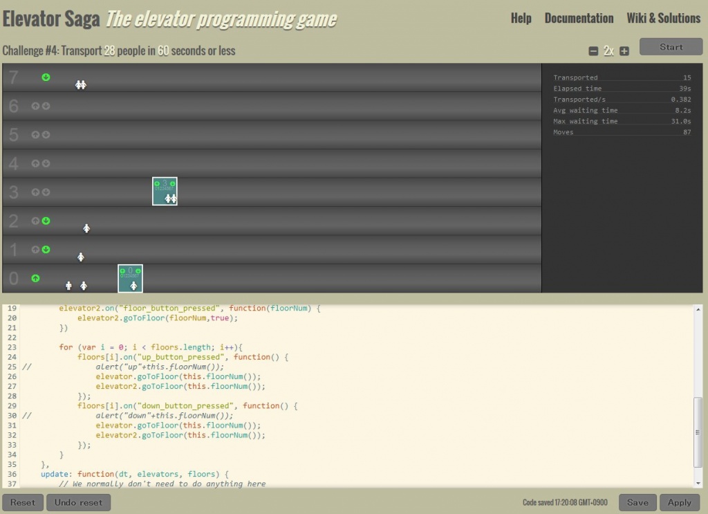Click the "Transported" stat row
708x514 pixels.
(622, 77)
